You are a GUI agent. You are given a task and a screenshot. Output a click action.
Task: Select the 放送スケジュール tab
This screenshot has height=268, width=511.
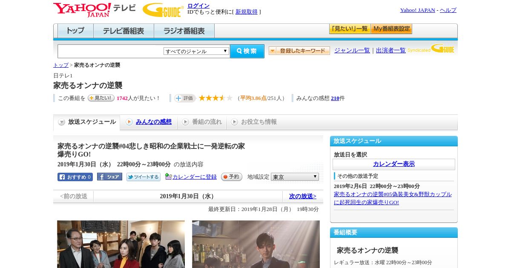[x=87, y=122]
